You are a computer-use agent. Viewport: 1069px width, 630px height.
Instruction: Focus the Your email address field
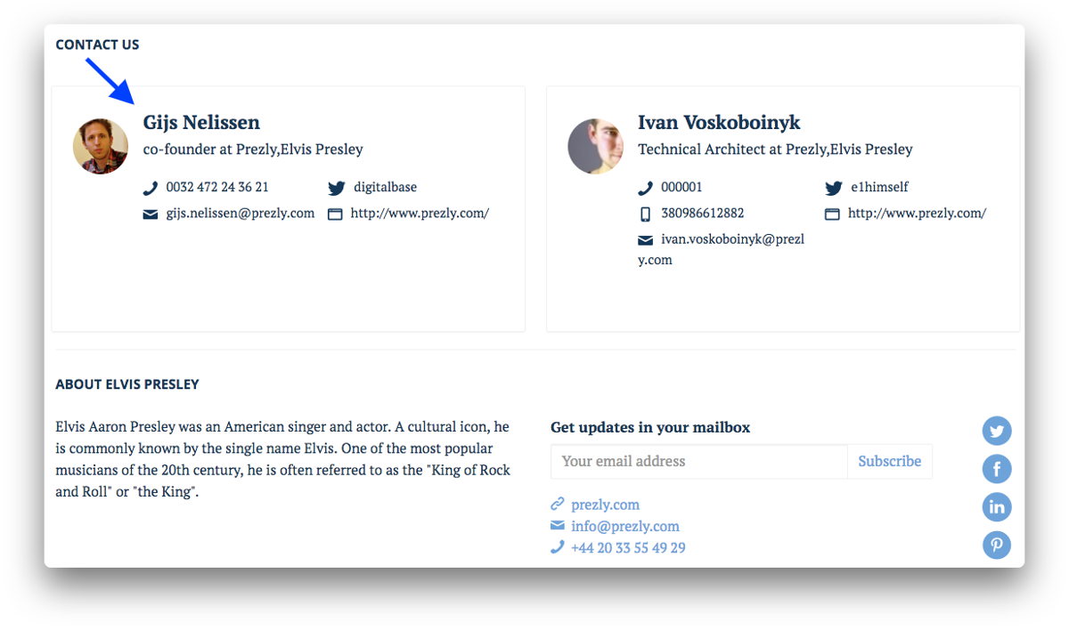click(699, 461)
